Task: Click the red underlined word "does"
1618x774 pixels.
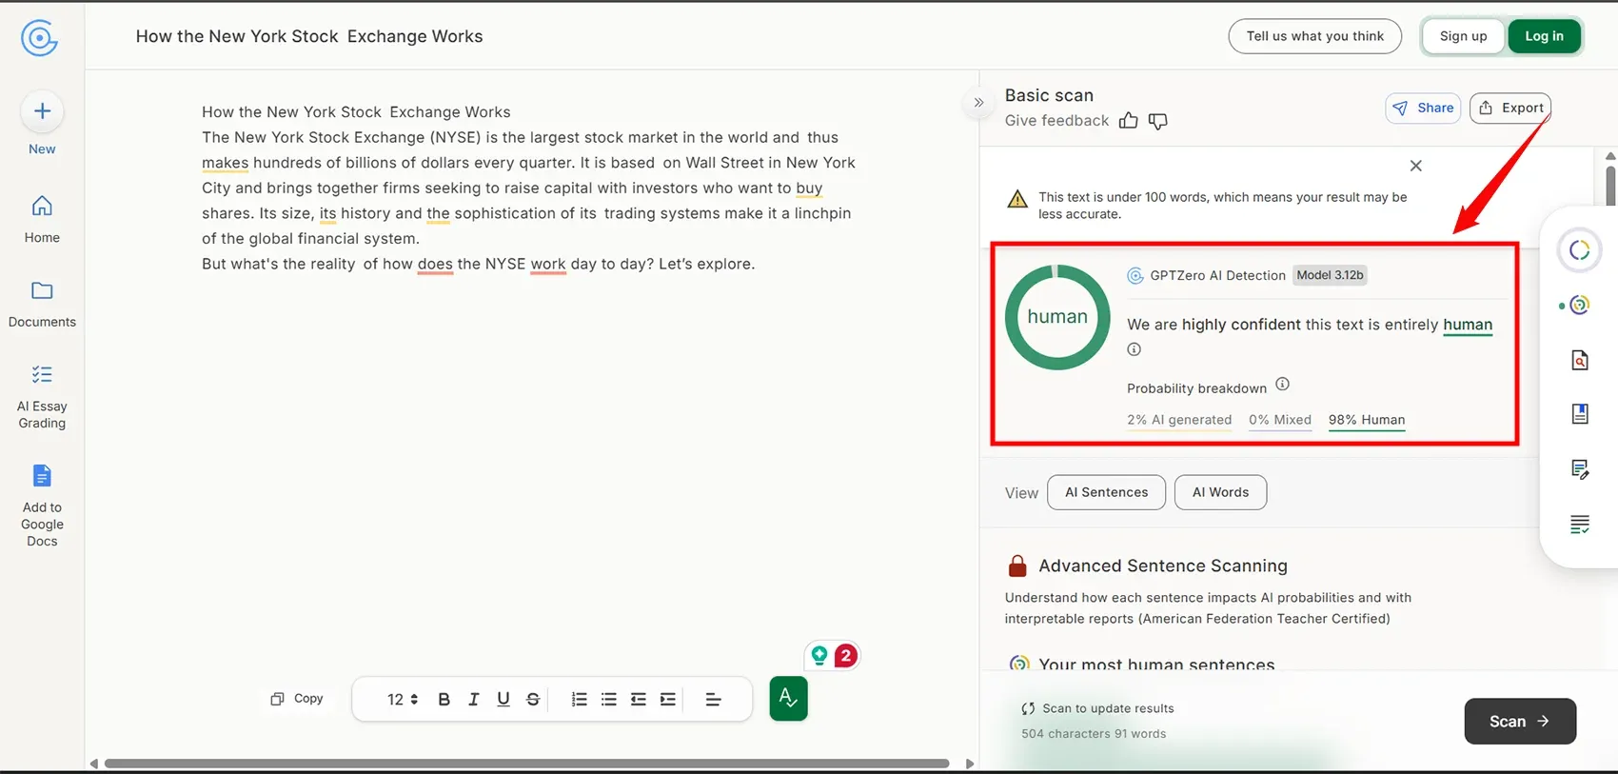Action: click(x=435, y=264)
